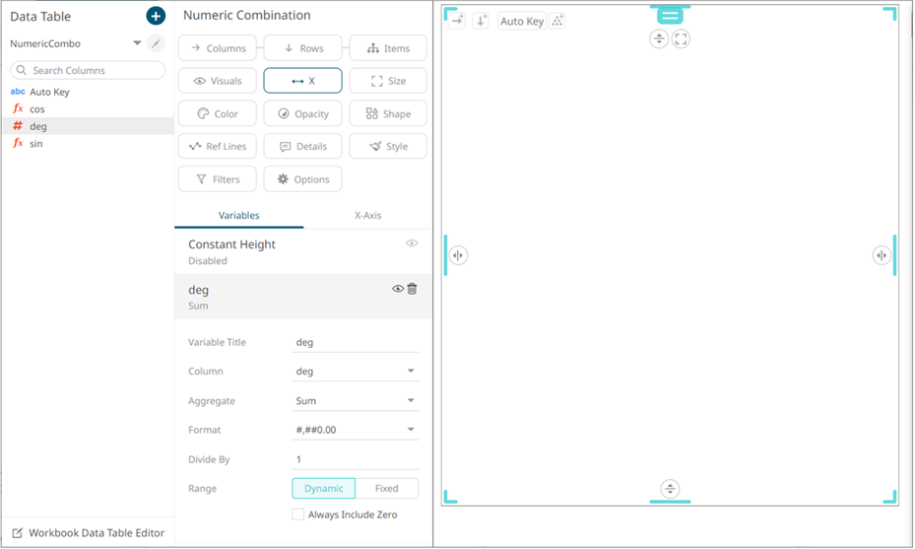Screen dimensions: 915x549
Task: Select the X variable button
Action: point(302,81)
